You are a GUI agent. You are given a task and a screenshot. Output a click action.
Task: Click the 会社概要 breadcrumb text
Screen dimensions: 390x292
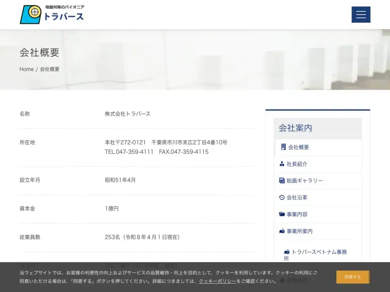pos(50,69)
